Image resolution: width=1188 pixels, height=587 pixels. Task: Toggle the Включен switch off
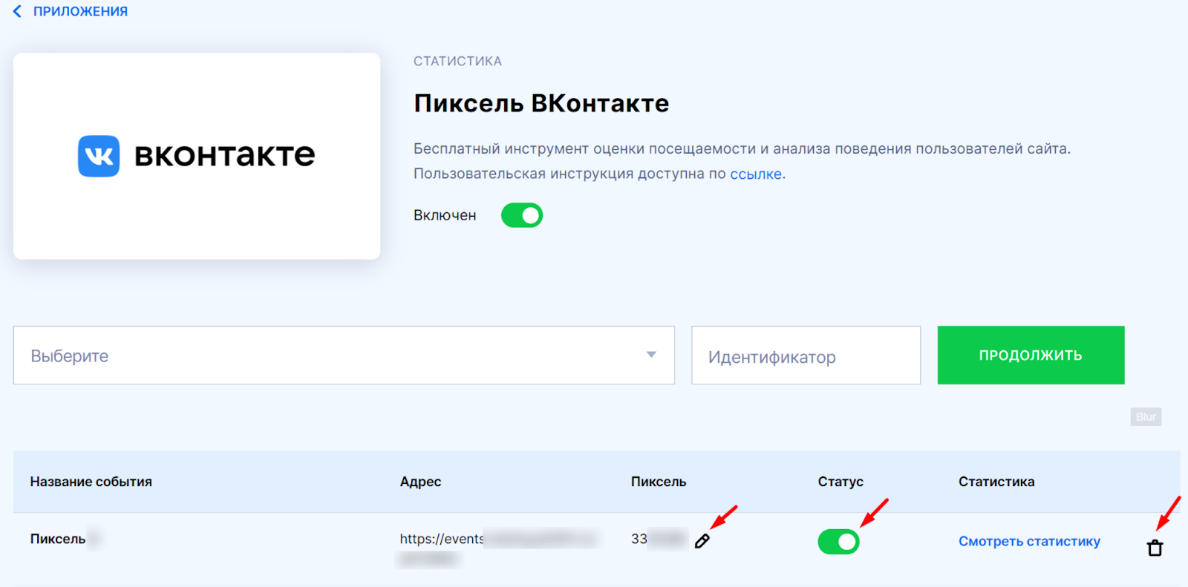pos(522,215)
